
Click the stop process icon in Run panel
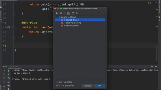point(4,74)
